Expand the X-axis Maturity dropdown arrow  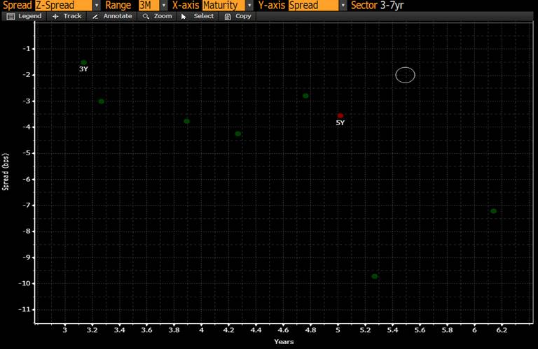pyautogui.click(x=249, y=5)
